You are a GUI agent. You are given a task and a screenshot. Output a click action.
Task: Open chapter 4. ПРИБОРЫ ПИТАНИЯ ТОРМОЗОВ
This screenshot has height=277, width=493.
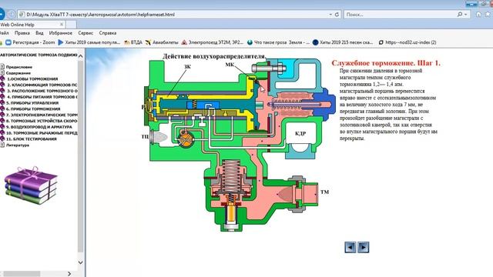click(x=42, y=97)
